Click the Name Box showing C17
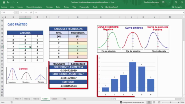The image size is (185, 104). coord(6,12)
